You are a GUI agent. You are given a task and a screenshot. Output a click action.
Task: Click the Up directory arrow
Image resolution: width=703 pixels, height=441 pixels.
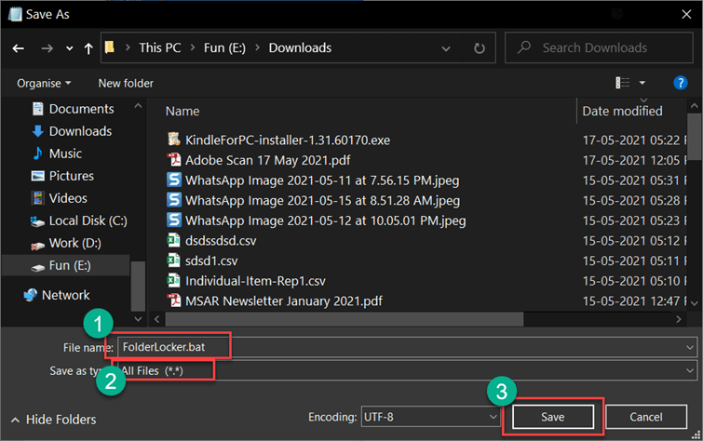tap(88, 47)
